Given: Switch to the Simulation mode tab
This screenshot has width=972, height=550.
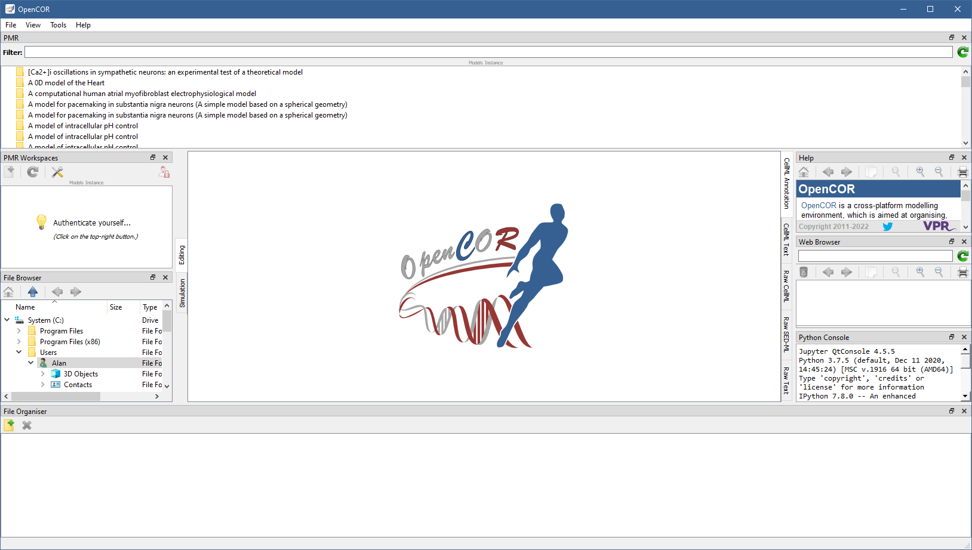Looking at the screenshot, I should click(x=182, y=293).
